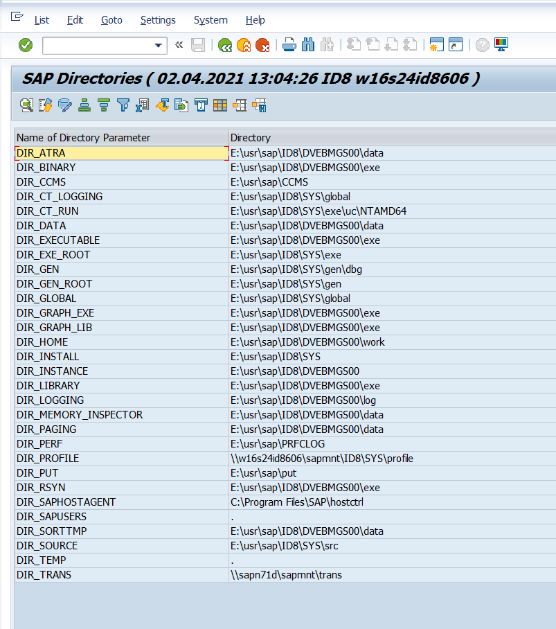Set a filter using the funnel icon

coord(123,105)
